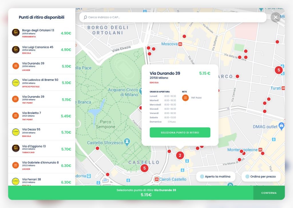The height and width of the screenshot is (208, 293).
Task: Toggle the Aperto la mattina filter
Action: 216,177
